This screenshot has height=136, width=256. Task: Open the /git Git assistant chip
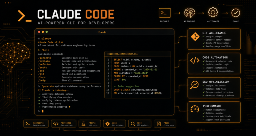point(114,124)
